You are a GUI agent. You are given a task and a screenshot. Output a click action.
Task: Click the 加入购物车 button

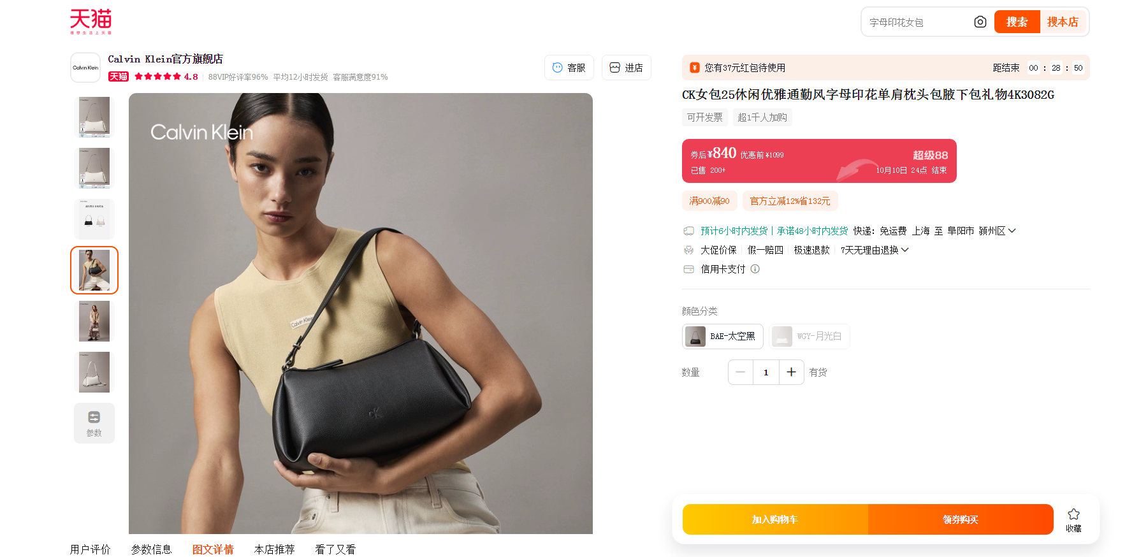pos(775,519)
